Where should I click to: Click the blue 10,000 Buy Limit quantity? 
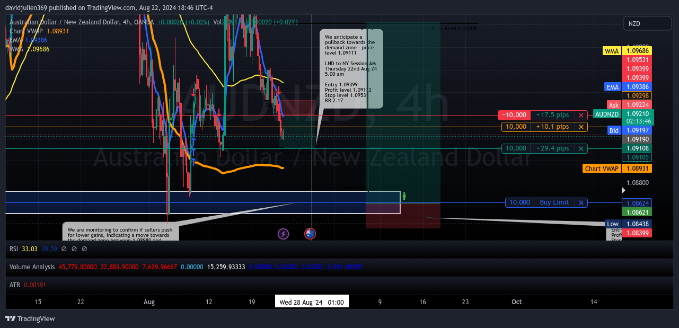519,202
